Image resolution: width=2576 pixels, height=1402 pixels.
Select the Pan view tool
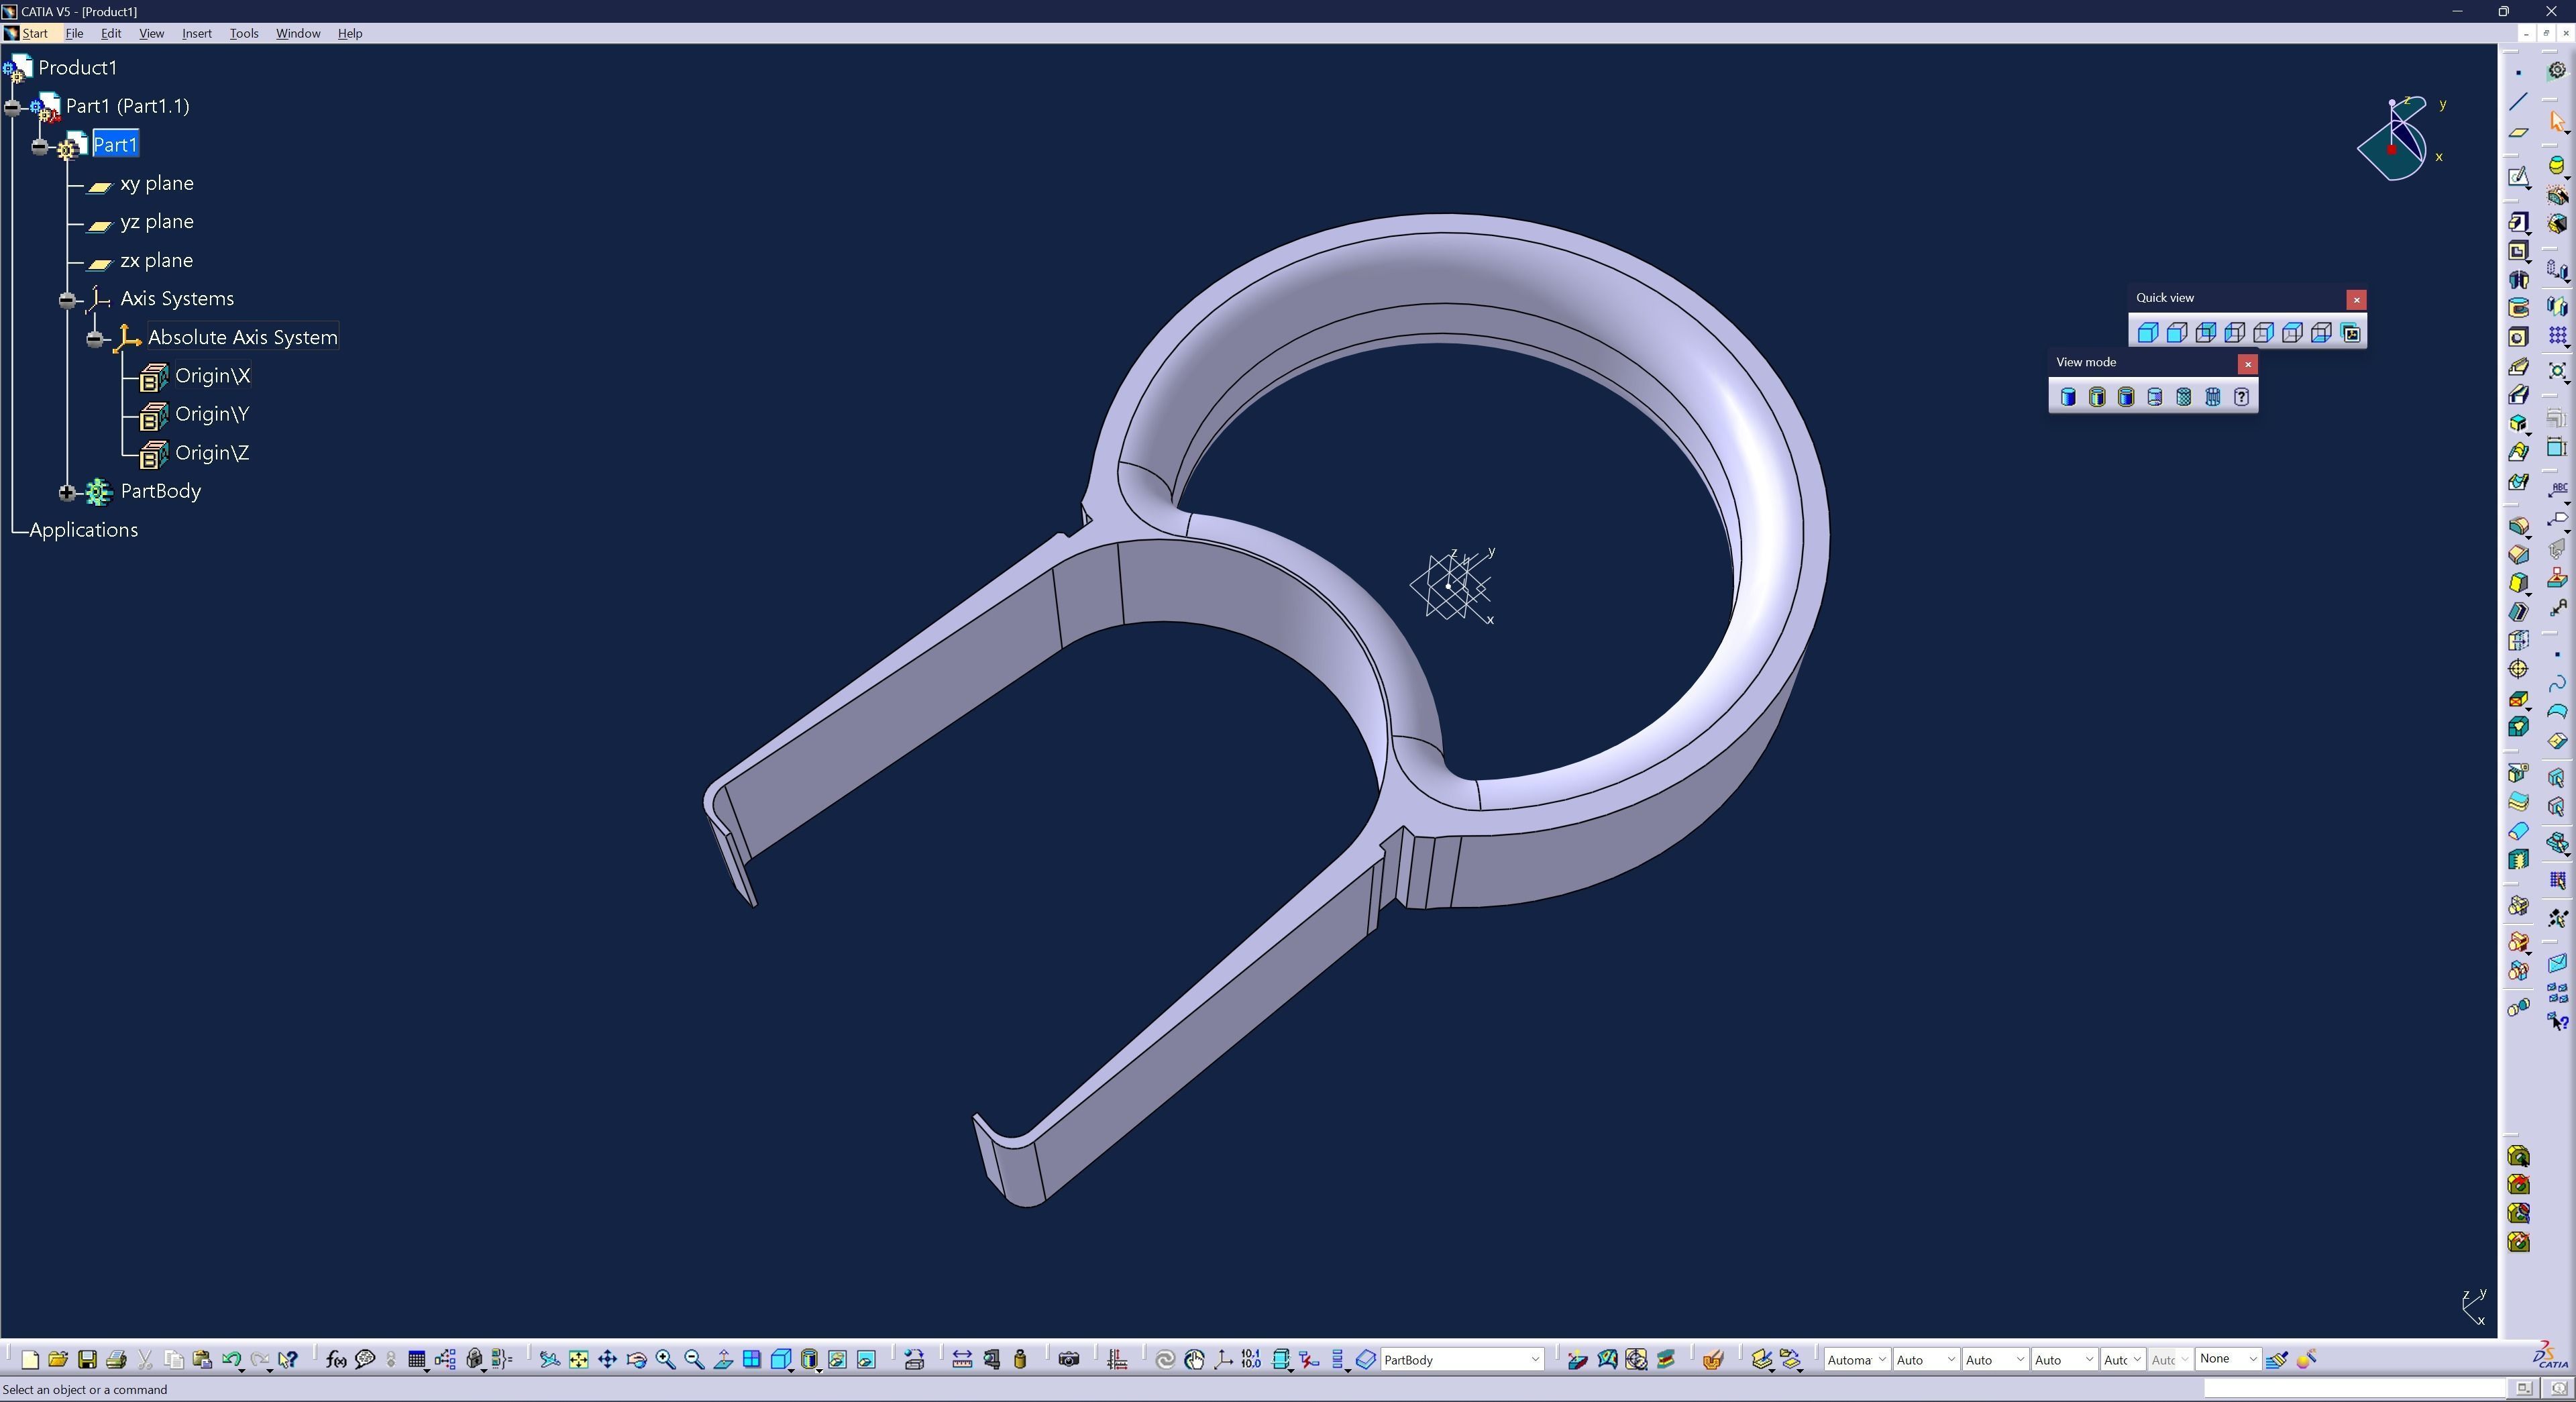tap(607, 1360)
